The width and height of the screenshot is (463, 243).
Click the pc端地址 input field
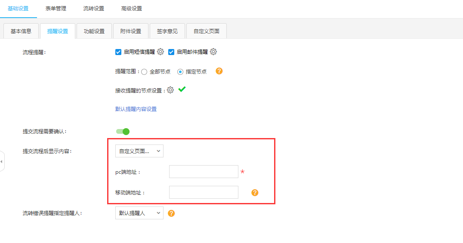click(x=204, y=172)
